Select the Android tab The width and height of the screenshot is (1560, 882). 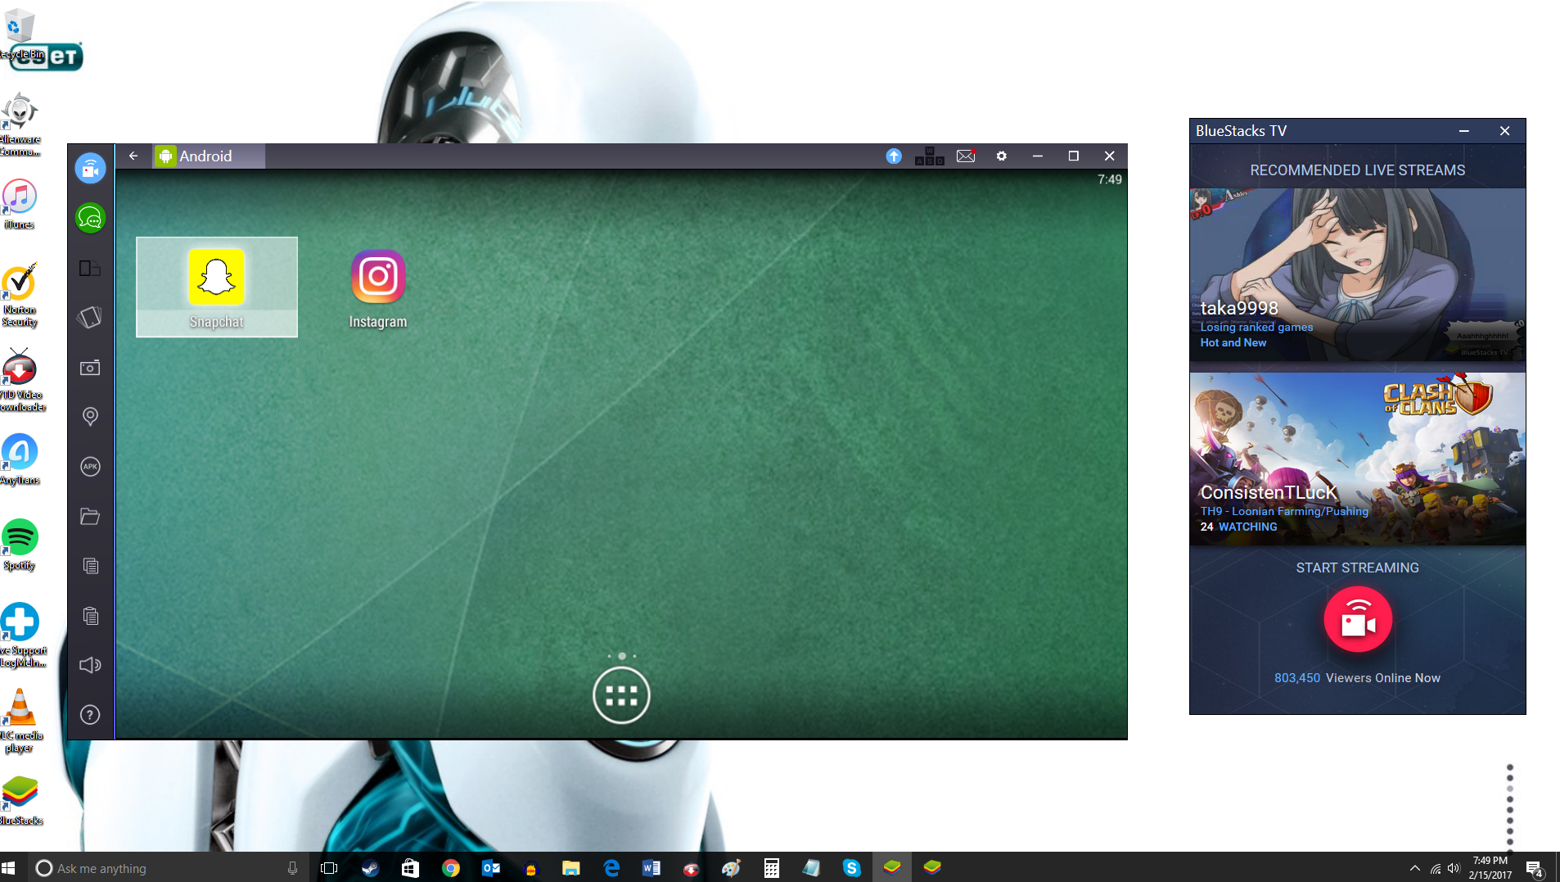point(208,156)
